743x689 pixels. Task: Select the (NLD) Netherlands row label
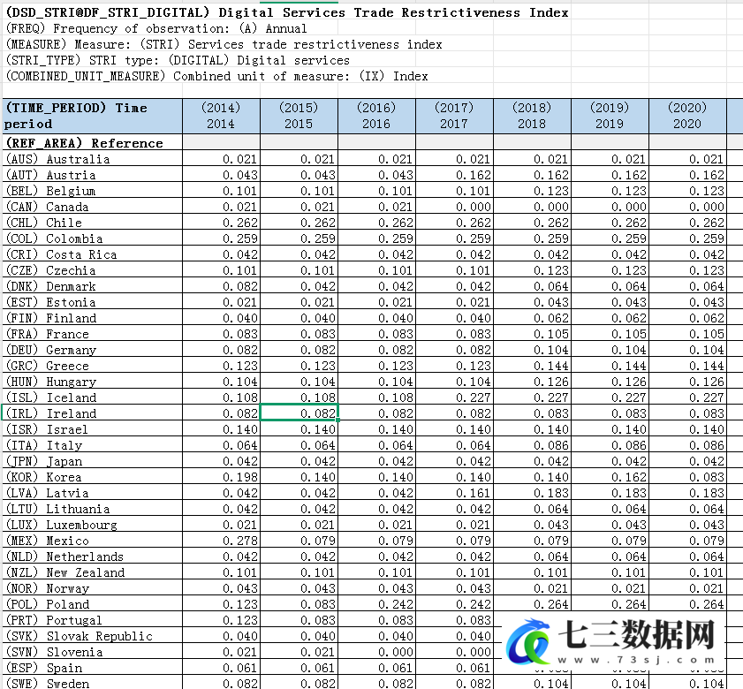pyautogui.click(x=93, y=556)
